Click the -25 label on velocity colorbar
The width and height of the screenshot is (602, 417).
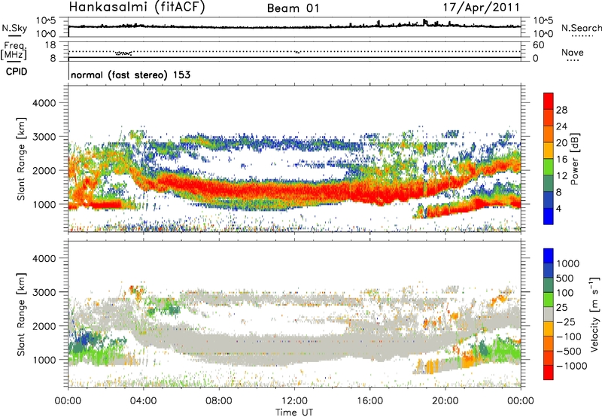point(567,321)
